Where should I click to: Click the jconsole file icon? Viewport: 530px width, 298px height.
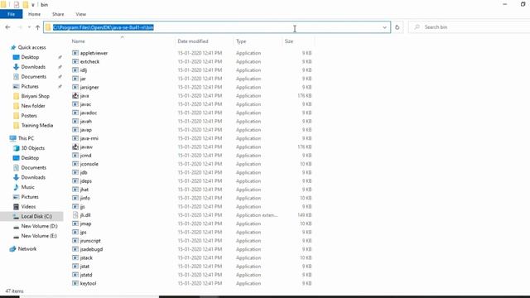(x=75, y=164)
